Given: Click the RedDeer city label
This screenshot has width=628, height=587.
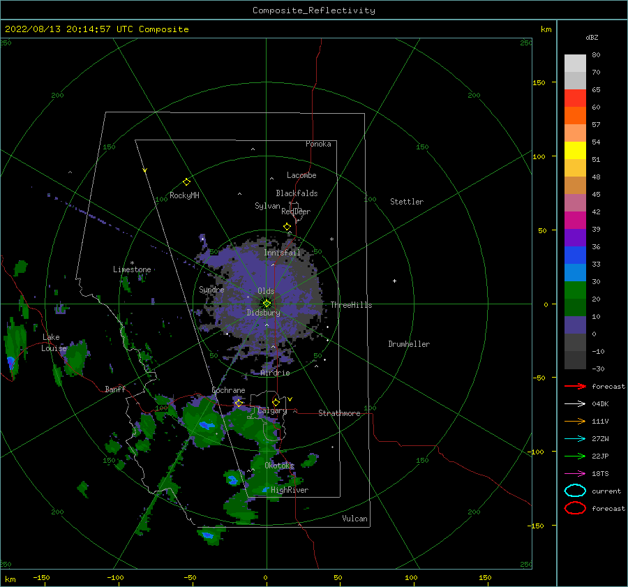Looking at the screenshot, I should point(296,211).
